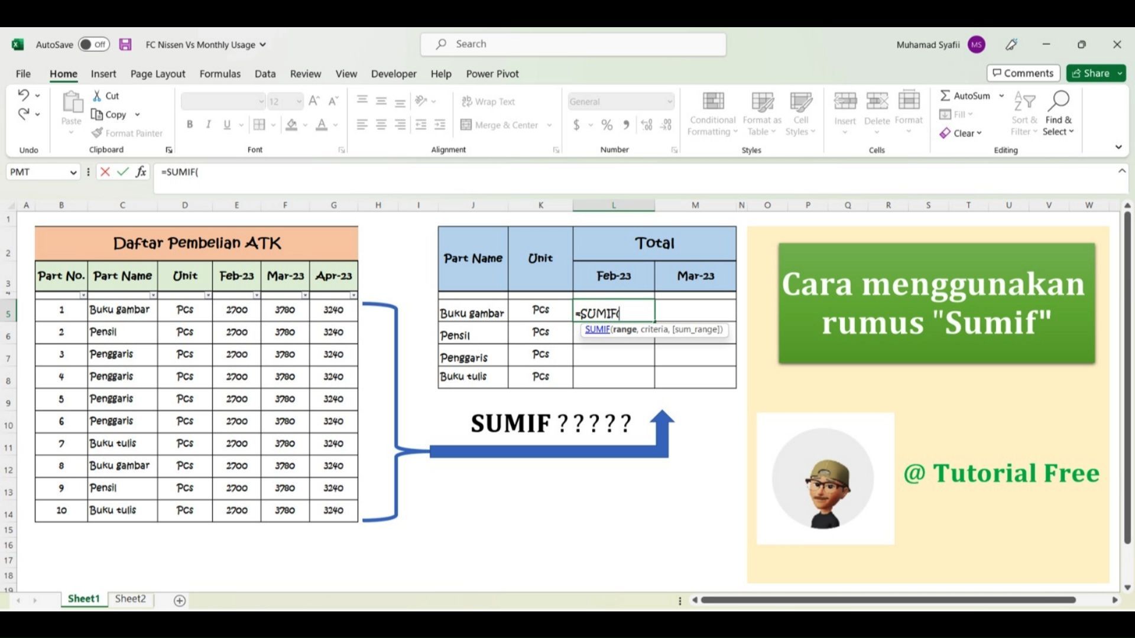This screenshot has height=638, width=1135.
Task: Expand the formula bar
Action: point(1121,171)
